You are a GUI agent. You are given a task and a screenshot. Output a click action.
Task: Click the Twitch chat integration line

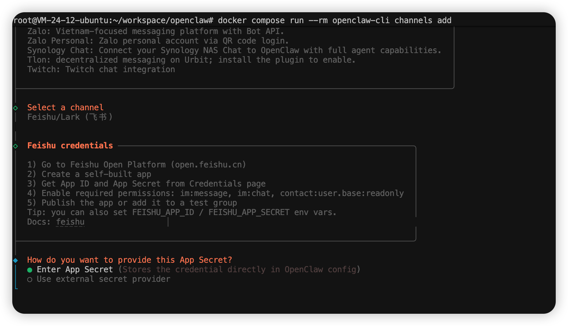101,69
